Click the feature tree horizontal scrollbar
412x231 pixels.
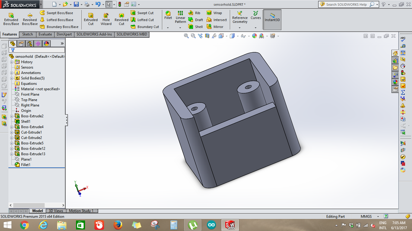(x=37, y=205)
